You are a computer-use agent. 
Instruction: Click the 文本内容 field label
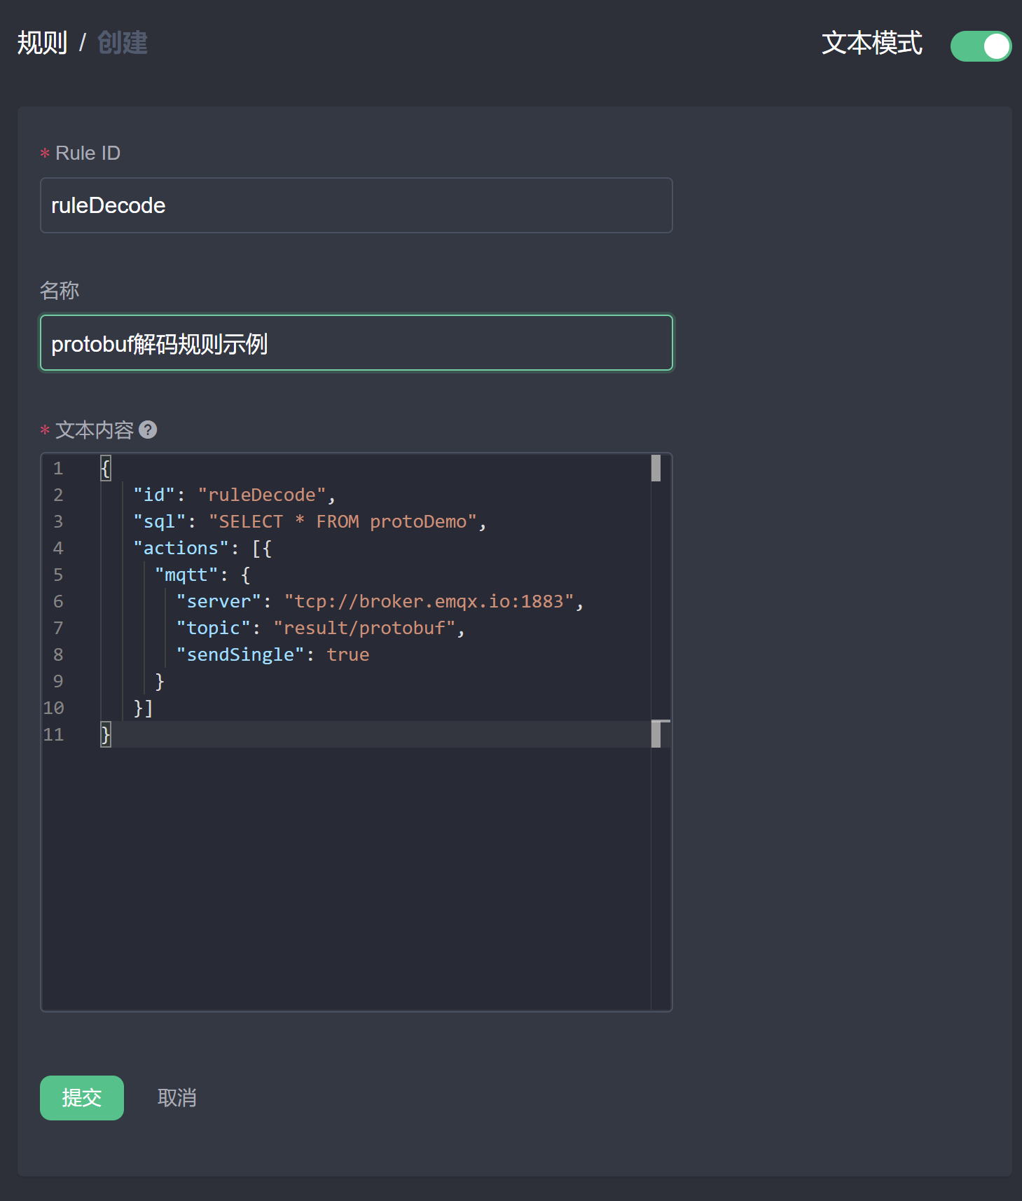click(95, 430)
